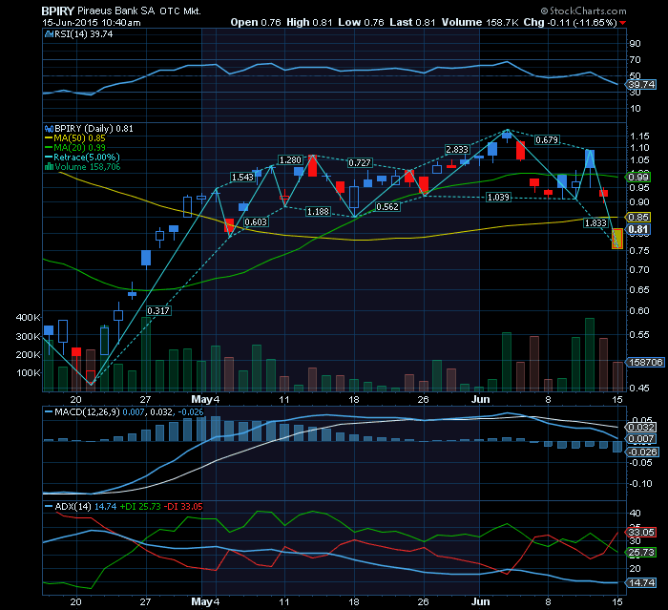668x610 pixels.
Task: Click the 0.032 MACD signal value tag
Action: click(x=641, y=427)
